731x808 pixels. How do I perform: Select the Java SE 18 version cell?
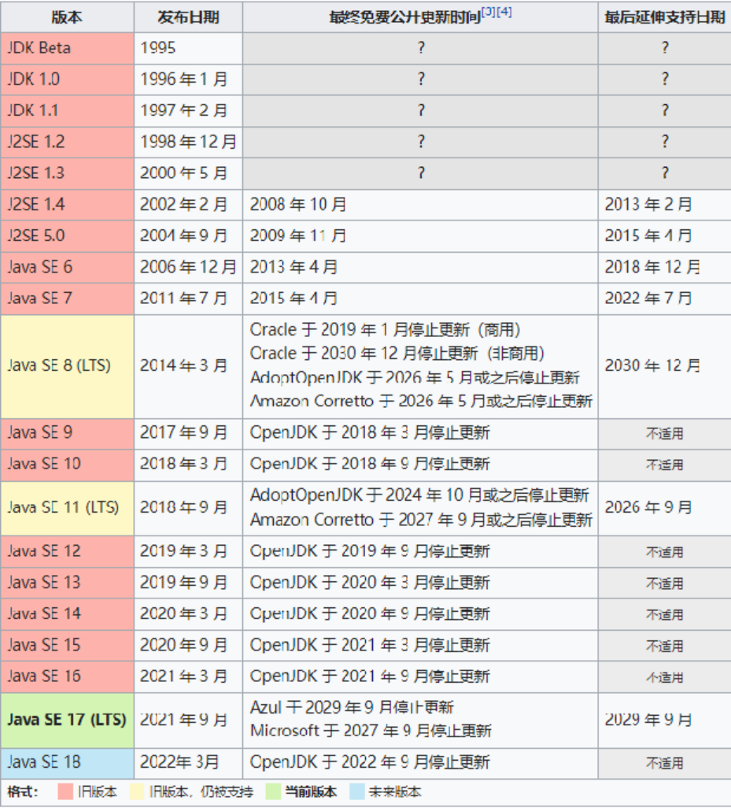[67, 763]
